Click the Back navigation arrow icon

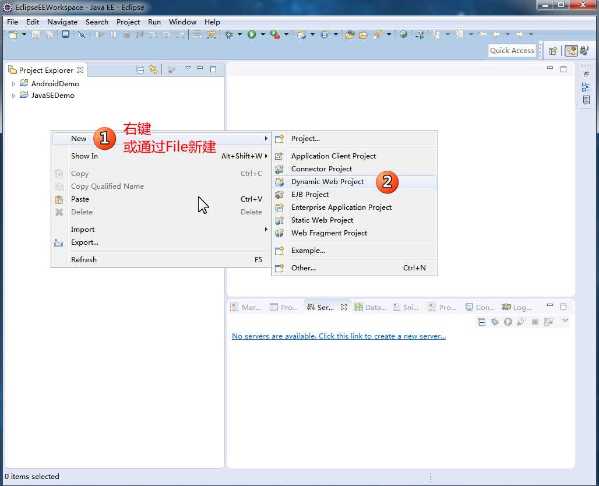tap(496, 34)
